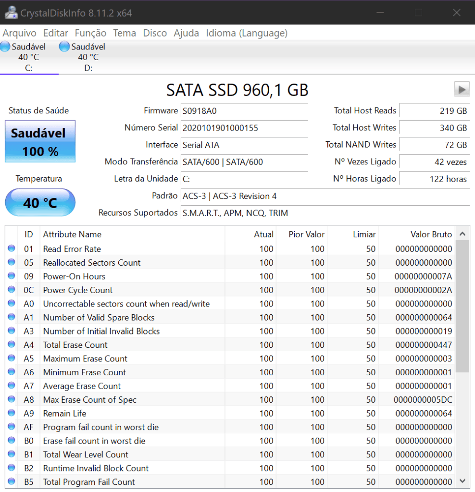Click the Interface field Serial ATA

point(244,145)
